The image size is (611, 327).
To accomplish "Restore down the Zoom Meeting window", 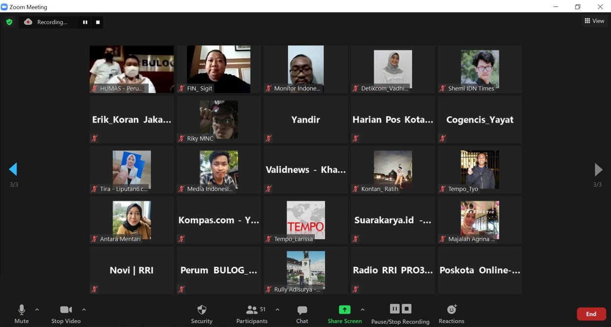I will click(x=578, y=7).
